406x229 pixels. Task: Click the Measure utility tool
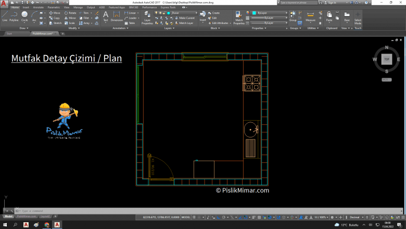[310, 17]
